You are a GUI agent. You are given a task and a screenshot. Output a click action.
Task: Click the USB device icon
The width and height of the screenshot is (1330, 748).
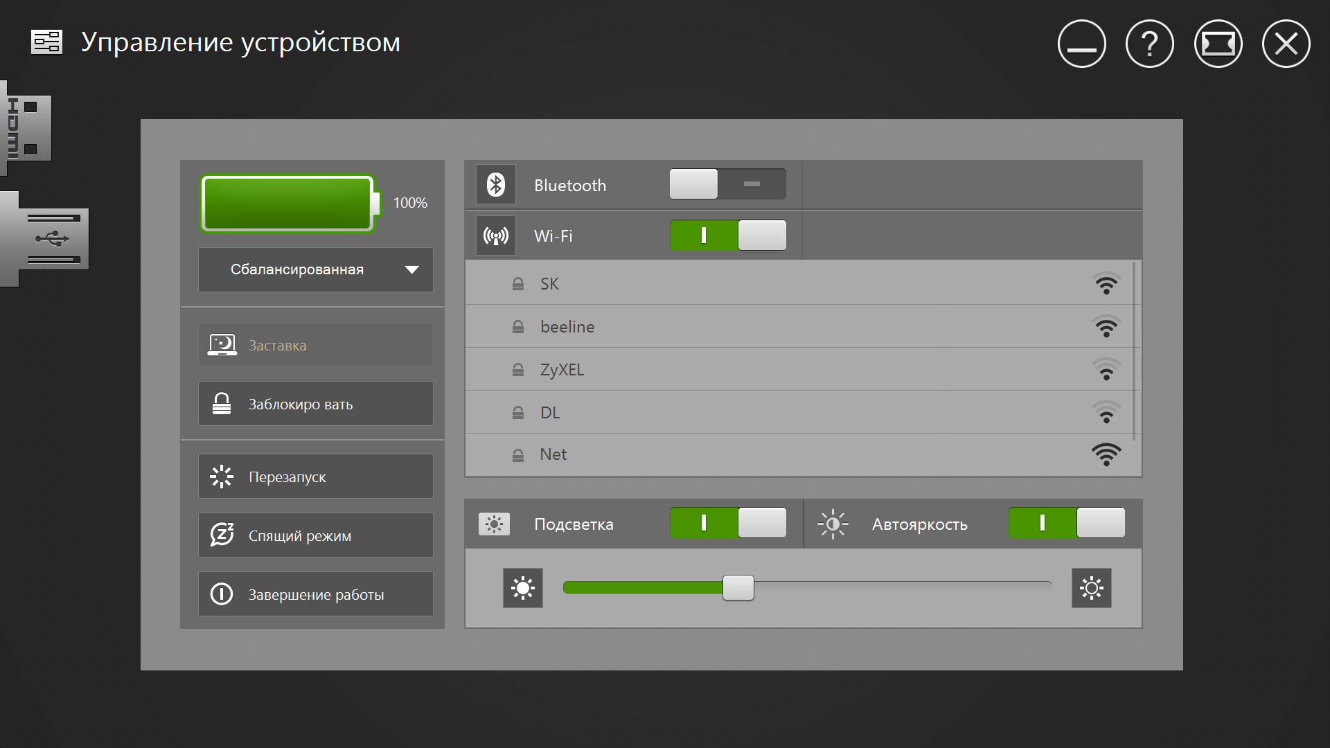[46, 238]
